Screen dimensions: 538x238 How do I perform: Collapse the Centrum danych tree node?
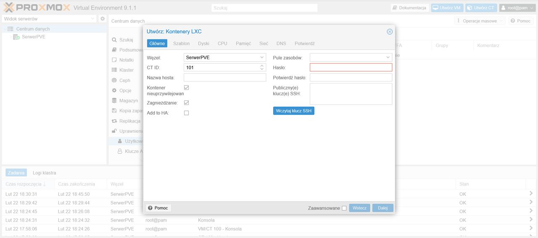point(5,29)
